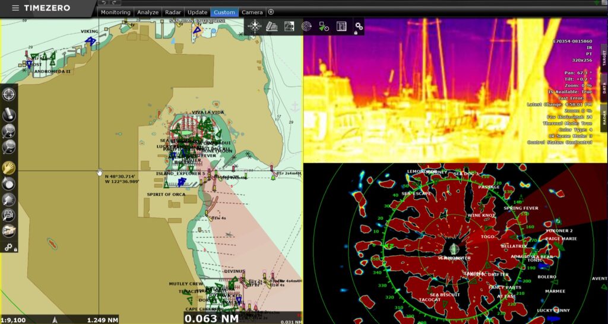The image size is (608, 324).
Task: Select the mark drop pin tool
Action: point(8,183)
